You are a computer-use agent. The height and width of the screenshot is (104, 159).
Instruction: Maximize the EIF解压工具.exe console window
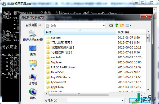coord(143,2)
